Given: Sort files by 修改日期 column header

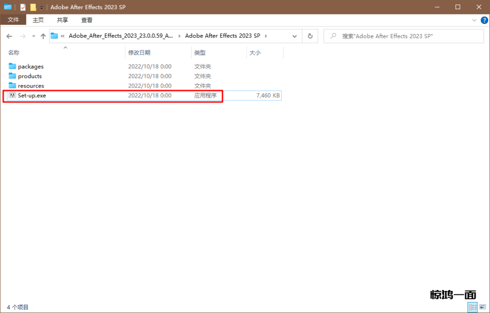Looking at the screenshot, I should [139, 53].
